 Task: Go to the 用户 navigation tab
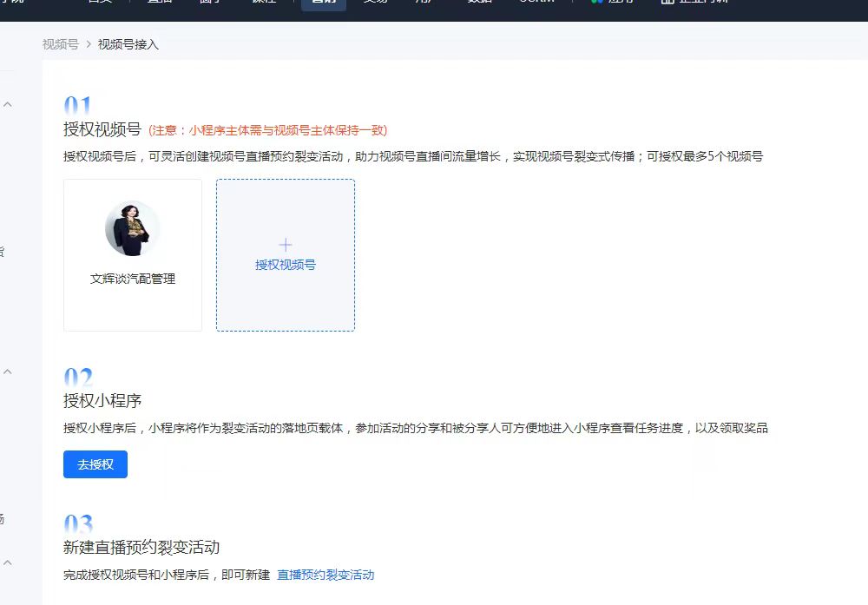coord(426,2)
